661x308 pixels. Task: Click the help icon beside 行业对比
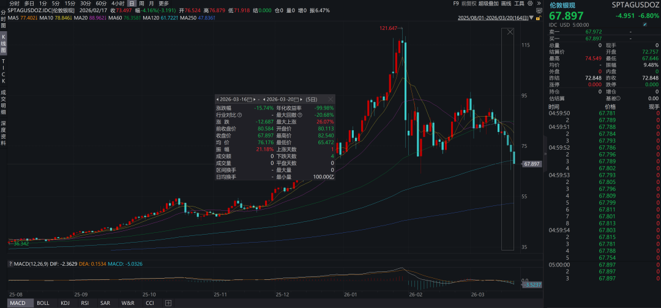coord(240,114)
